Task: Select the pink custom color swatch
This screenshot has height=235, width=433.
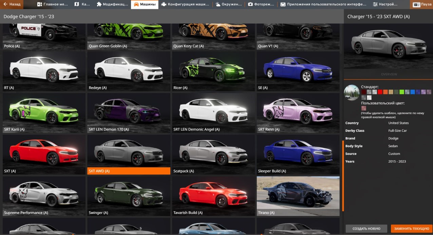Action: (364, 108)
